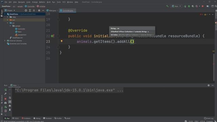This screenshot has height=122, width=217.
Task: Expand the out folder node
Action: pyautogui.click(x=7, y=20)
